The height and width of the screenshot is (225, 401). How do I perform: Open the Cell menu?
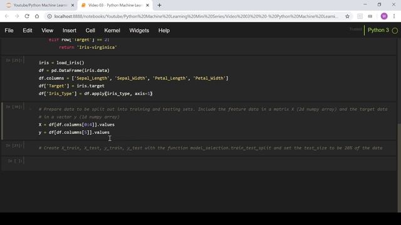(x=90, y=31)
